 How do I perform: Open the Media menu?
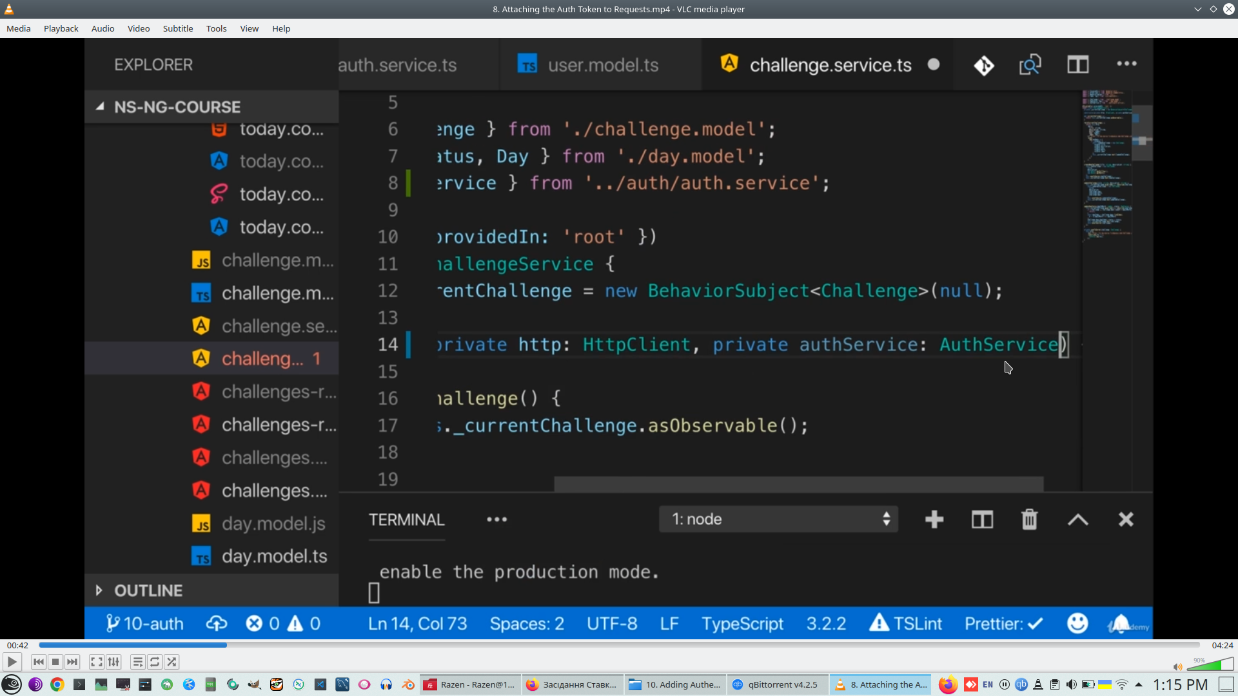click(x=18, y=28)
